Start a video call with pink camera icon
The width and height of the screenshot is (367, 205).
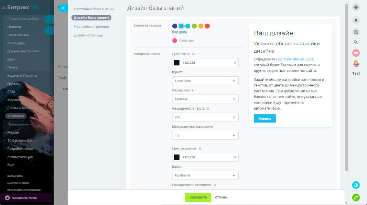tap(356, 53)
